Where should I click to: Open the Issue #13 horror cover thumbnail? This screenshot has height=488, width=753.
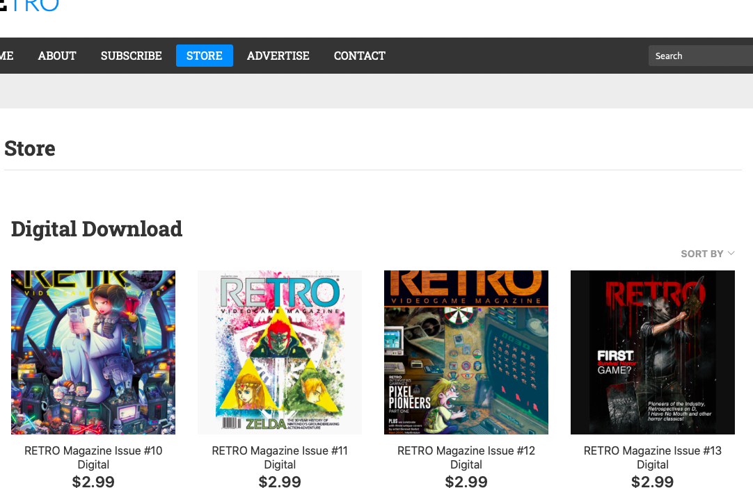click(652, 352)
